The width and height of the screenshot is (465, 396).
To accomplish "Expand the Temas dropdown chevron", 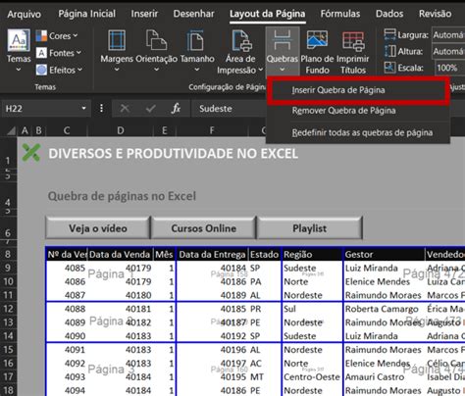I will point(19,70).
